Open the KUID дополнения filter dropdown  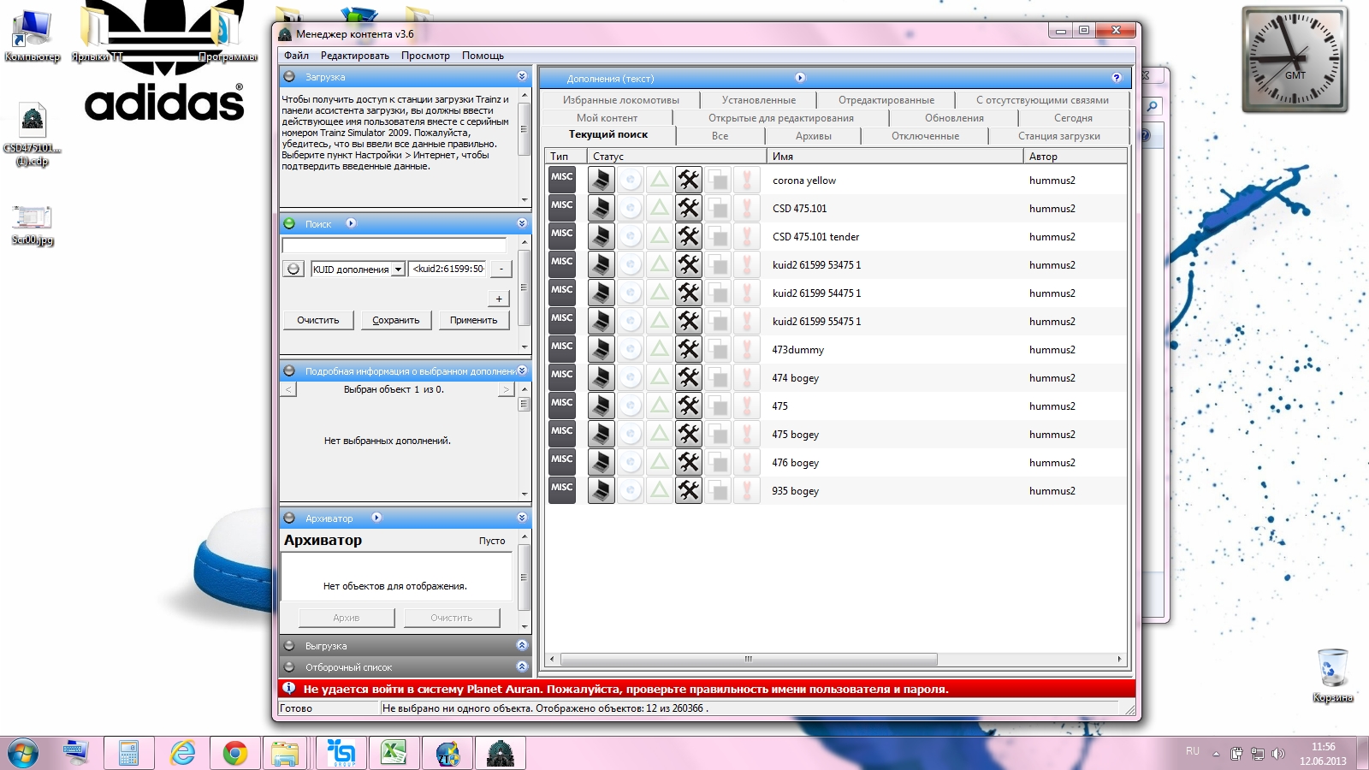[398, 269]
